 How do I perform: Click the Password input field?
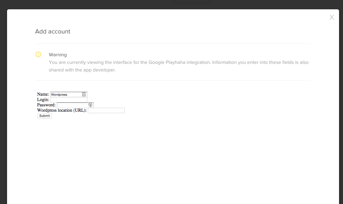pos(75,105)
